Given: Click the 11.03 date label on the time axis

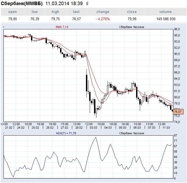Looking at the screenshot, I should tap(166, 128).
